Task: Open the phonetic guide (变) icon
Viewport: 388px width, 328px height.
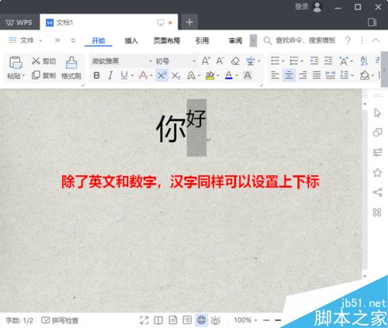Action: (250, 61)
